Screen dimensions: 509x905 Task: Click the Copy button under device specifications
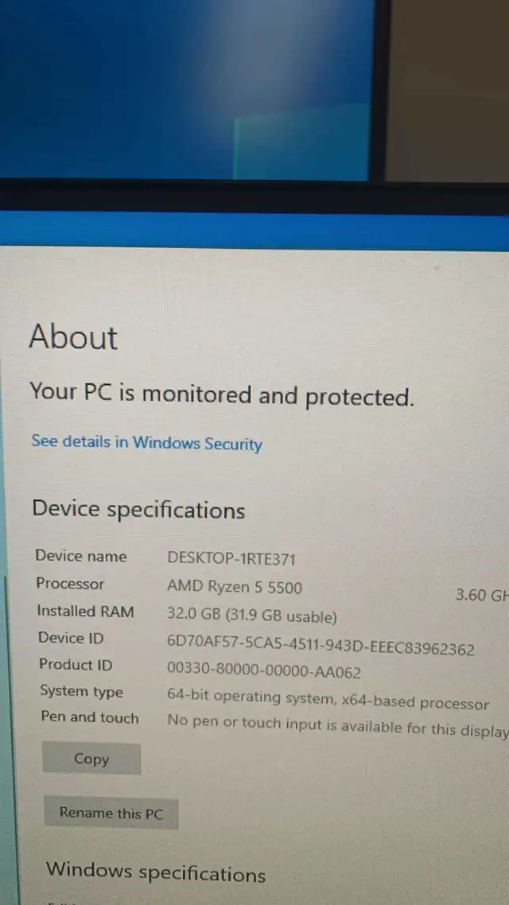pyautogui.click(x=91, y=759)
